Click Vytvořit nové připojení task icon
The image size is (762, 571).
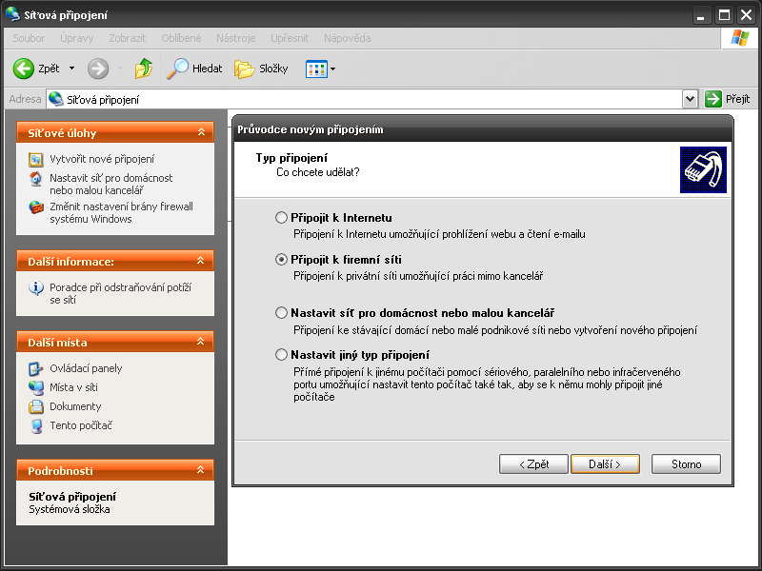[36, 159]
